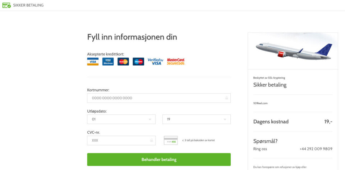Viewport: 345px width, 170px height.
Task: Open the expiry month dropdown showing 01
Action: coord(121,119)
